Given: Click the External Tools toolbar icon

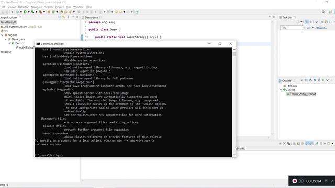Looking at the screenshot, I should (x=40, y=12).
